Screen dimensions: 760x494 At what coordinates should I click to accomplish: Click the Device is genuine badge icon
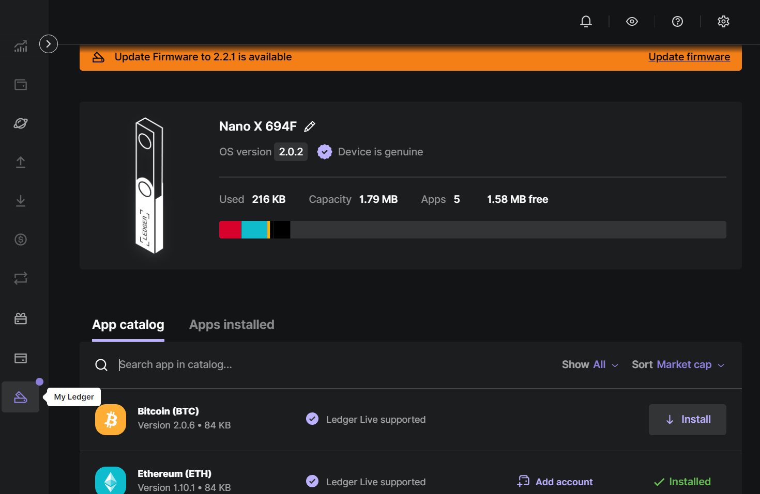325,152
